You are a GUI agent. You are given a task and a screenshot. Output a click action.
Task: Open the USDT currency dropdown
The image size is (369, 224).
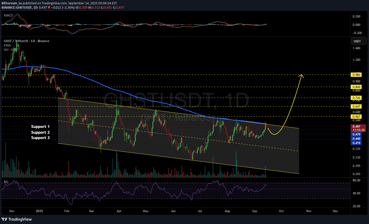click(359, 41)
